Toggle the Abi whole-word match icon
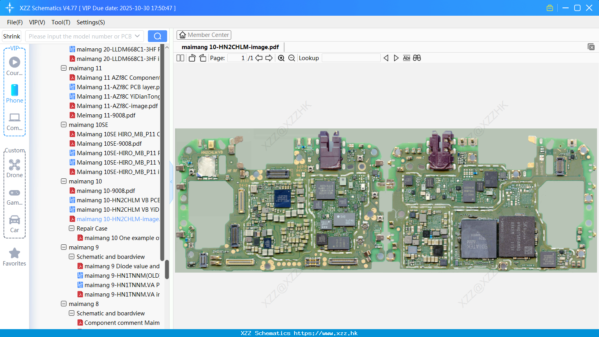Viewport: 599px width, 337px height. (x=406, y=58)
